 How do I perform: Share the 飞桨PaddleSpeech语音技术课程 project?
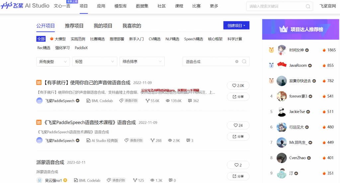click(238, 137)
